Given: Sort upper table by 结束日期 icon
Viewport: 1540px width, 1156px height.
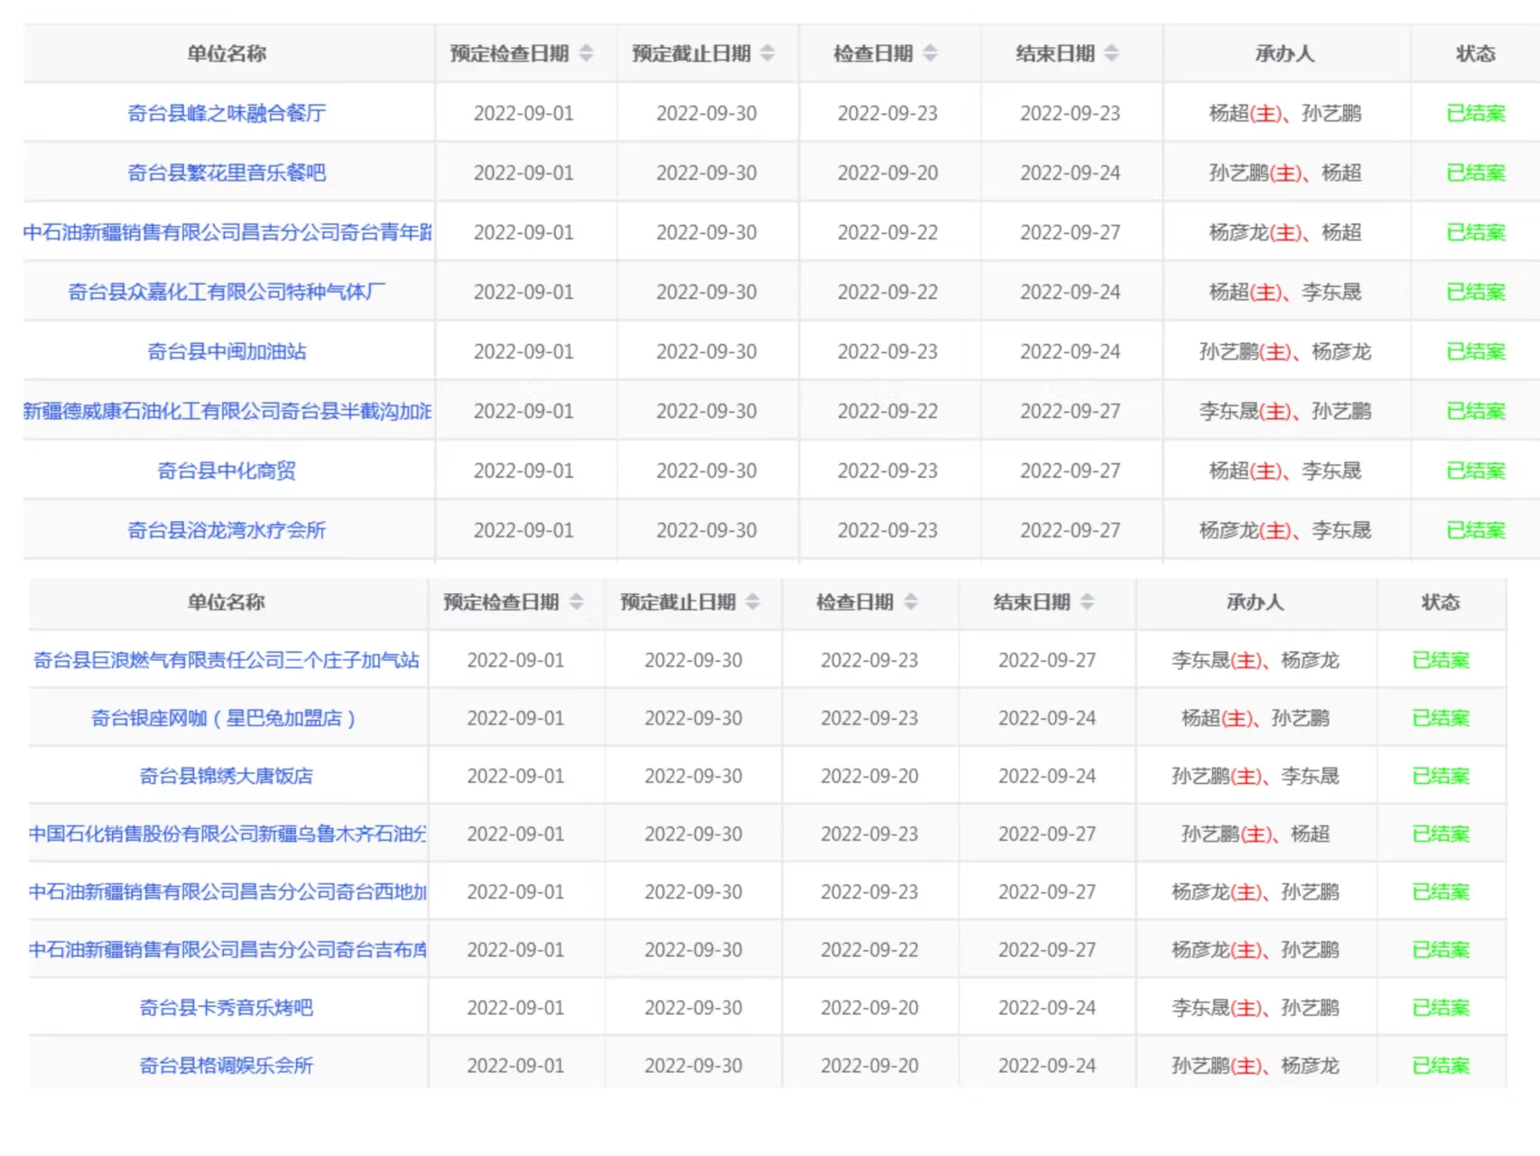Looking at the screenshot, I should pos(1111,53).
